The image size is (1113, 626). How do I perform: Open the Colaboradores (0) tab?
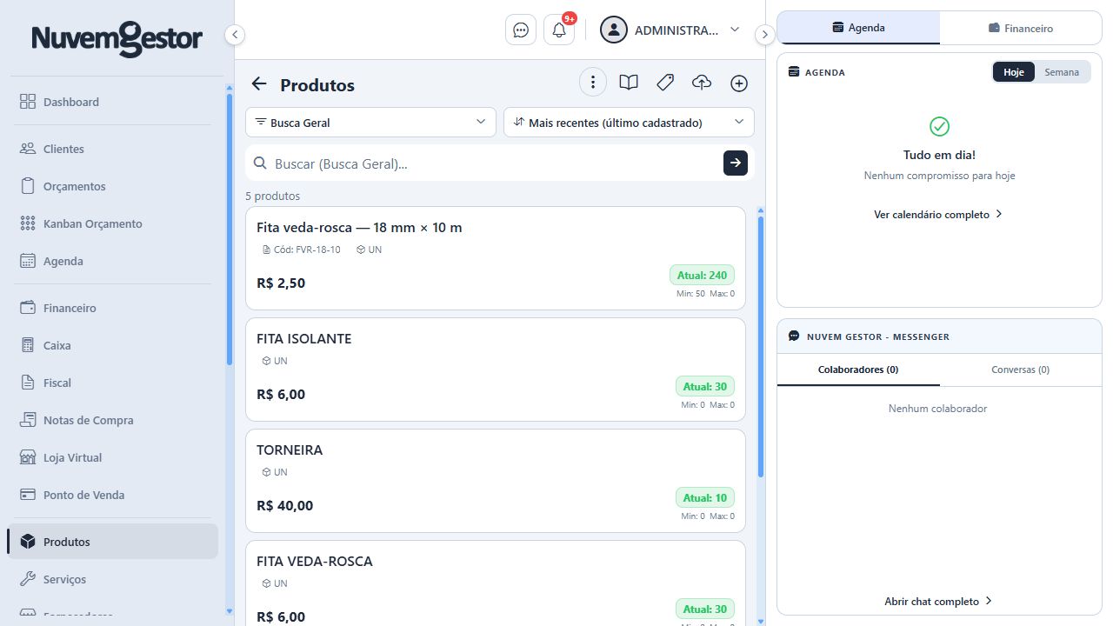[x=858, y=370]
